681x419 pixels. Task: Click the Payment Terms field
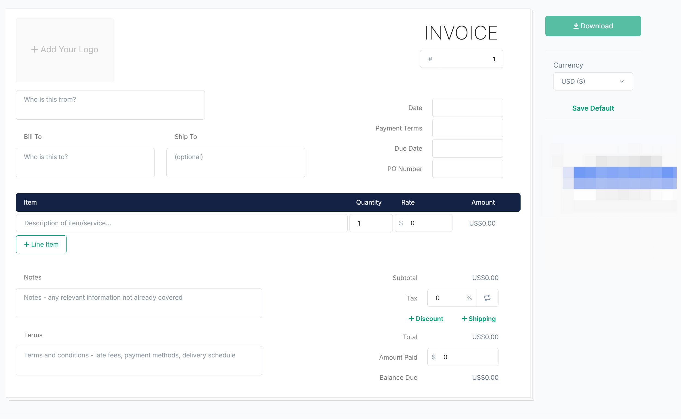pyautogui.click(x=467, y=128)
